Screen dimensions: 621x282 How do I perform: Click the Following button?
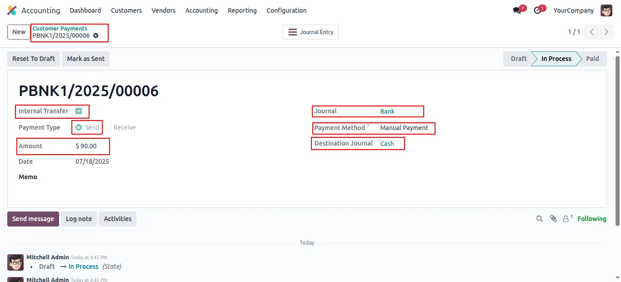pos(592,219)
